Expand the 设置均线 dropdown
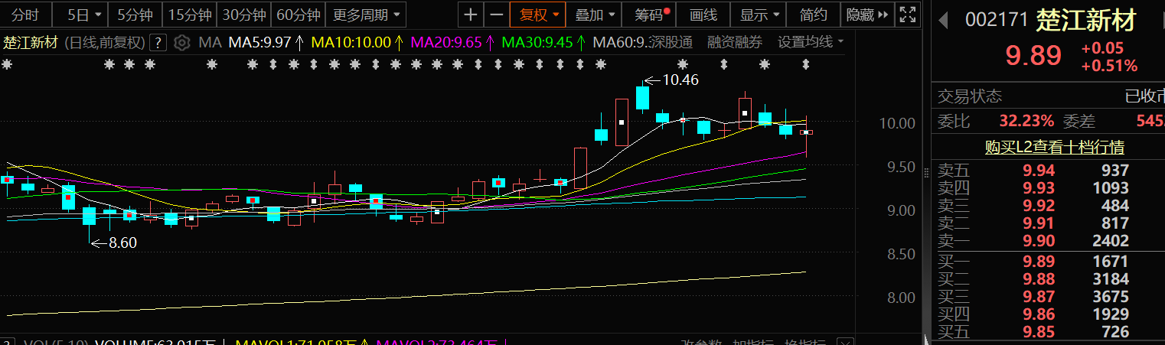 point(811,42)
